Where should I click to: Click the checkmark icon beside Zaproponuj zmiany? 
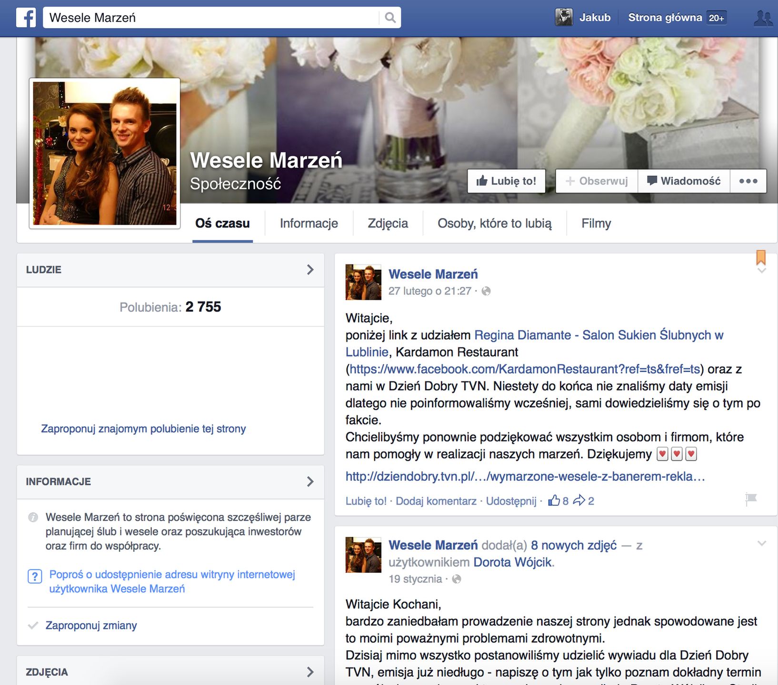click(33, 626)
